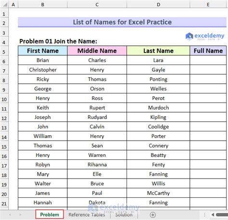Click the cell containing 'Fenty'
This screenshot has width=228, height=220.
[158, 165]
